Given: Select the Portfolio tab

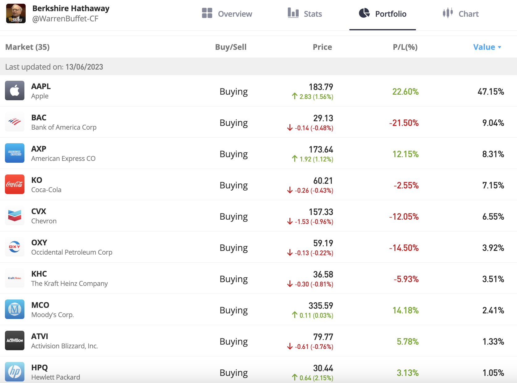Looking at the screenshot, I should click(x=383, y=14).
